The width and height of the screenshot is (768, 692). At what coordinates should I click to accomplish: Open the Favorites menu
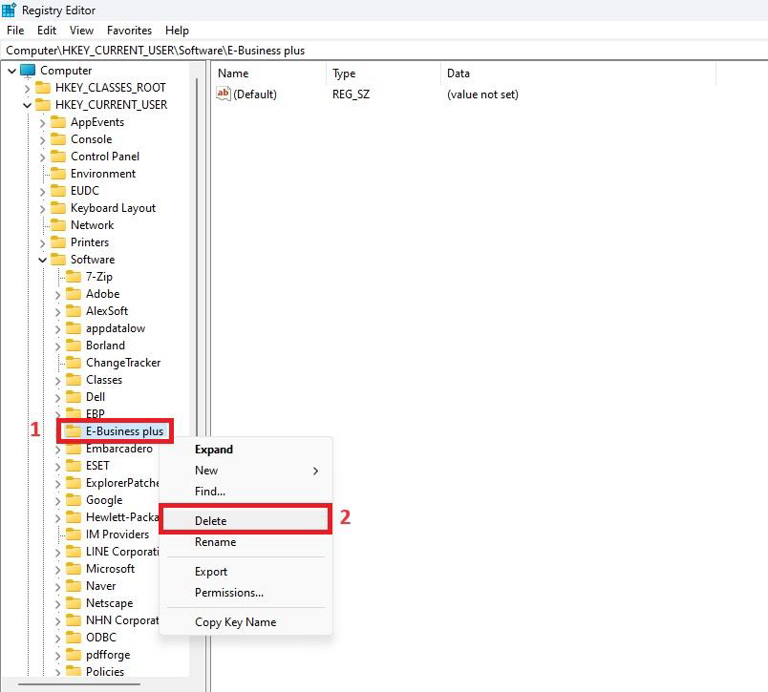click(129, 31)
